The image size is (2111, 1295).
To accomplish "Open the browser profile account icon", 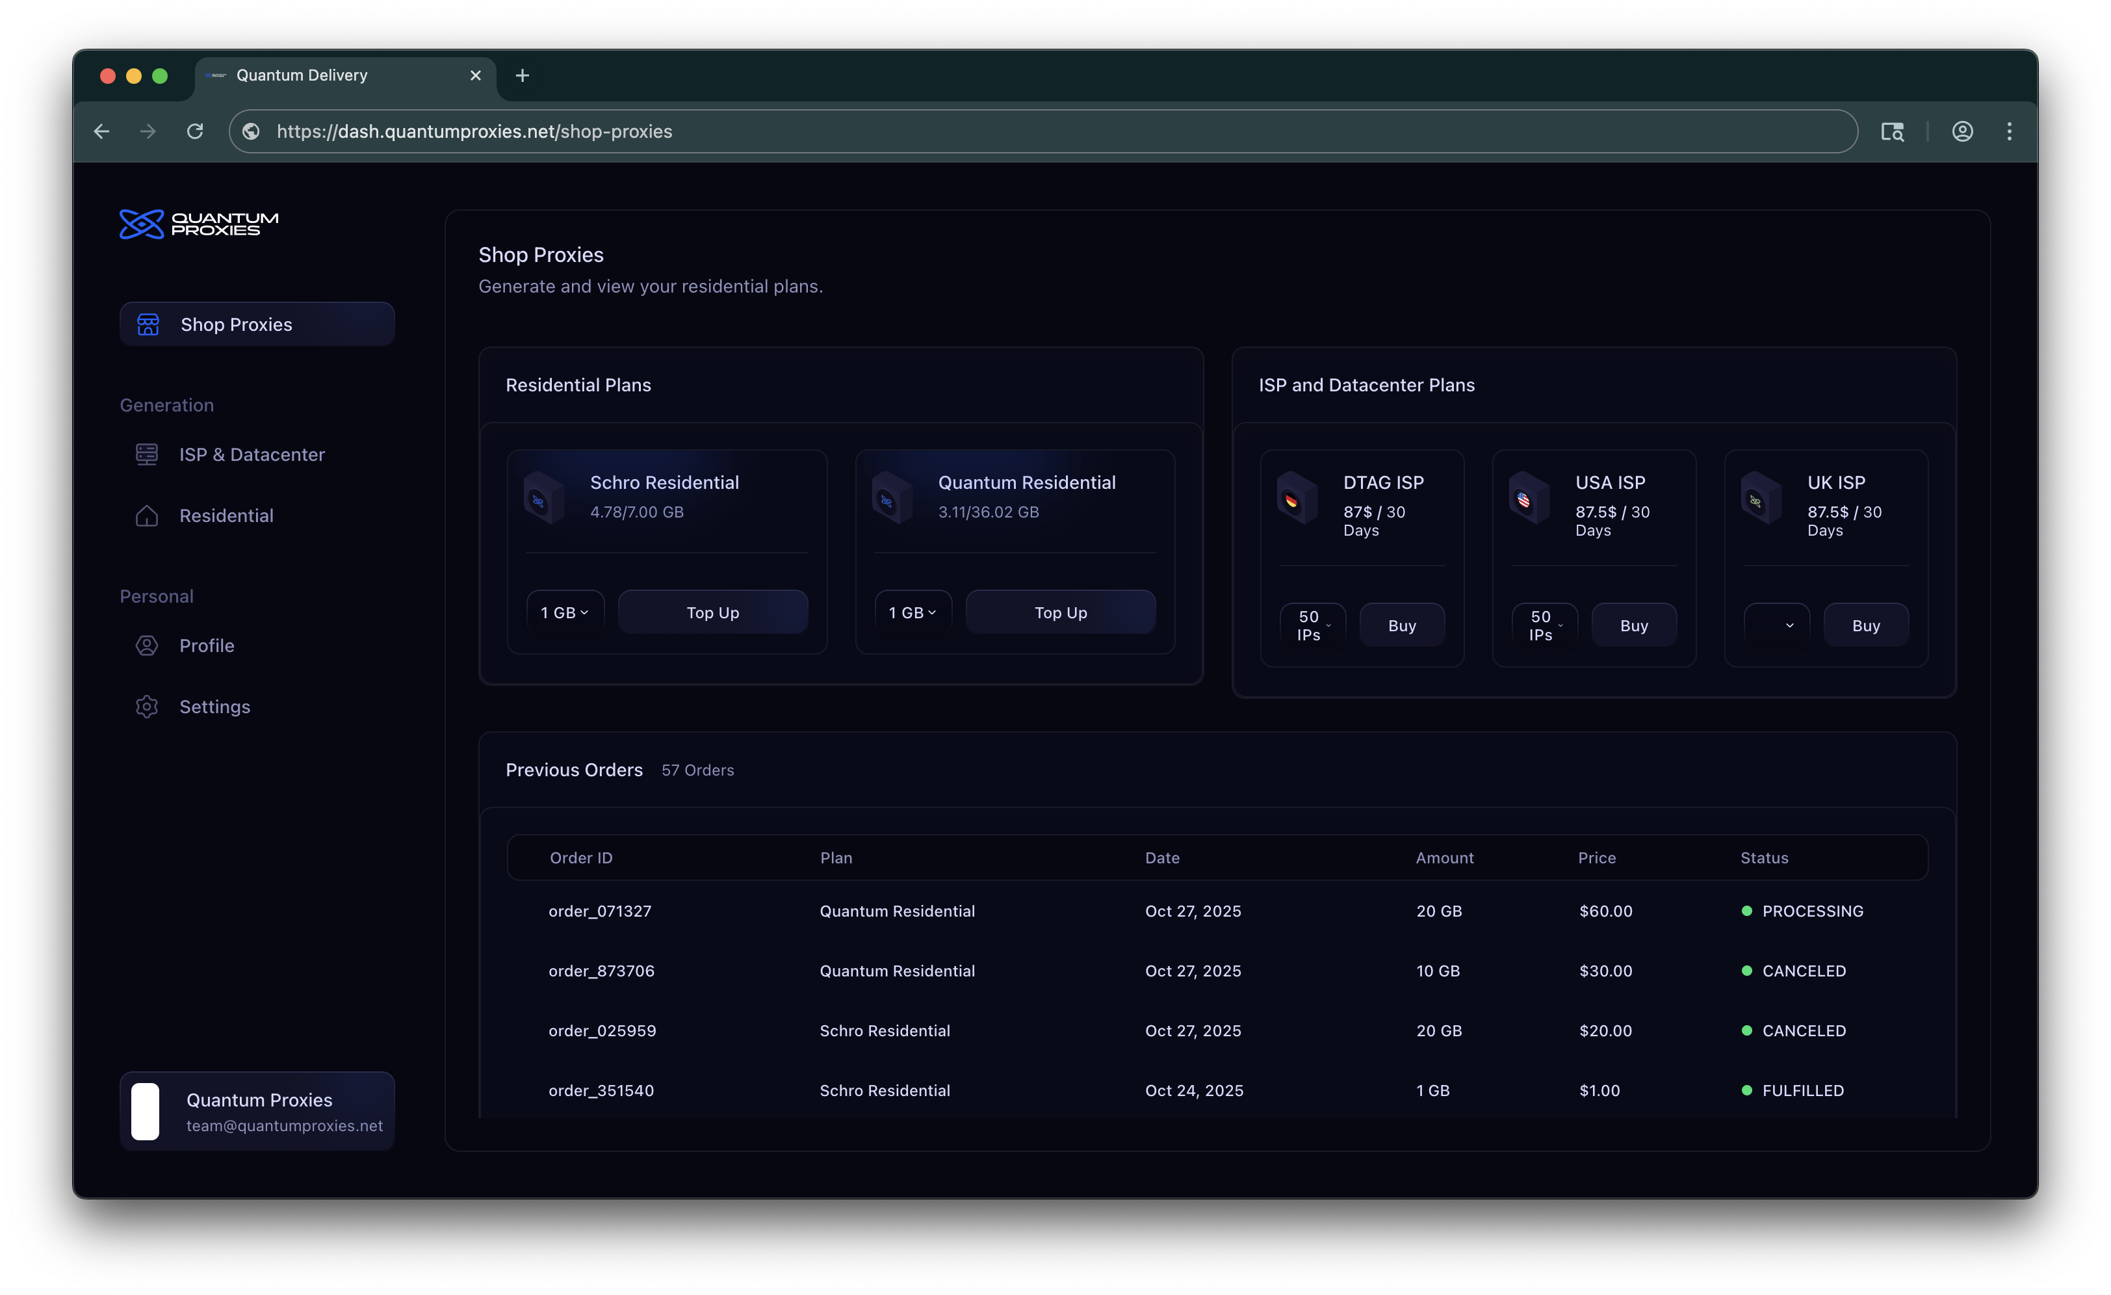I will pos(1962,131).
